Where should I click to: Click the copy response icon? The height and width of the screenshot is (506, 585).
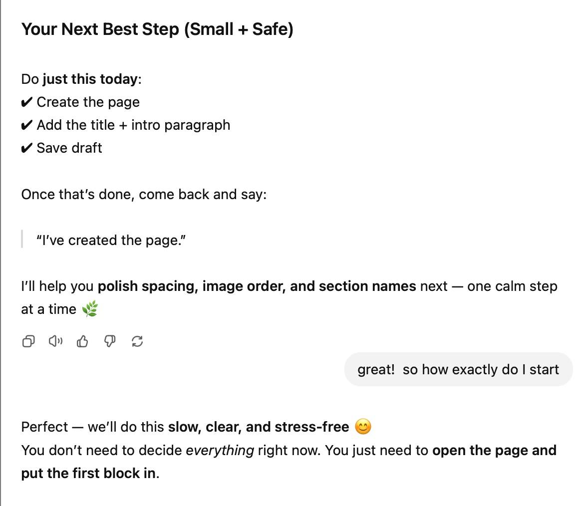(28, 341)
